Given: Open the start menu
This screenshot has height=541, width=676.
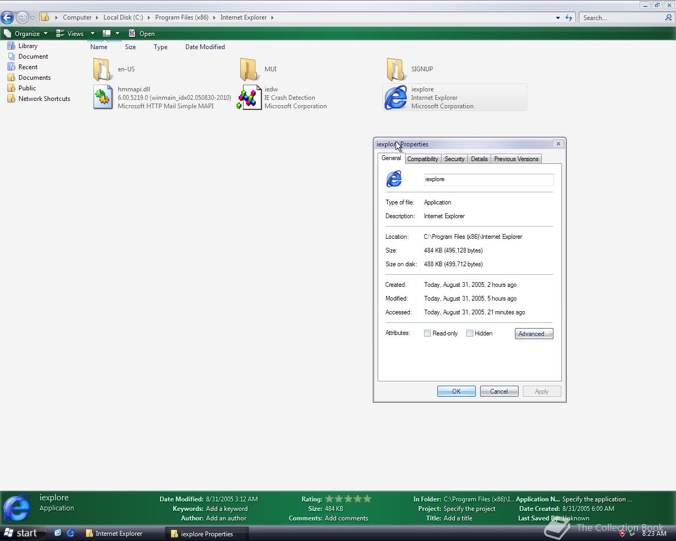Looking at the screenshot, I should click(21, 533).
